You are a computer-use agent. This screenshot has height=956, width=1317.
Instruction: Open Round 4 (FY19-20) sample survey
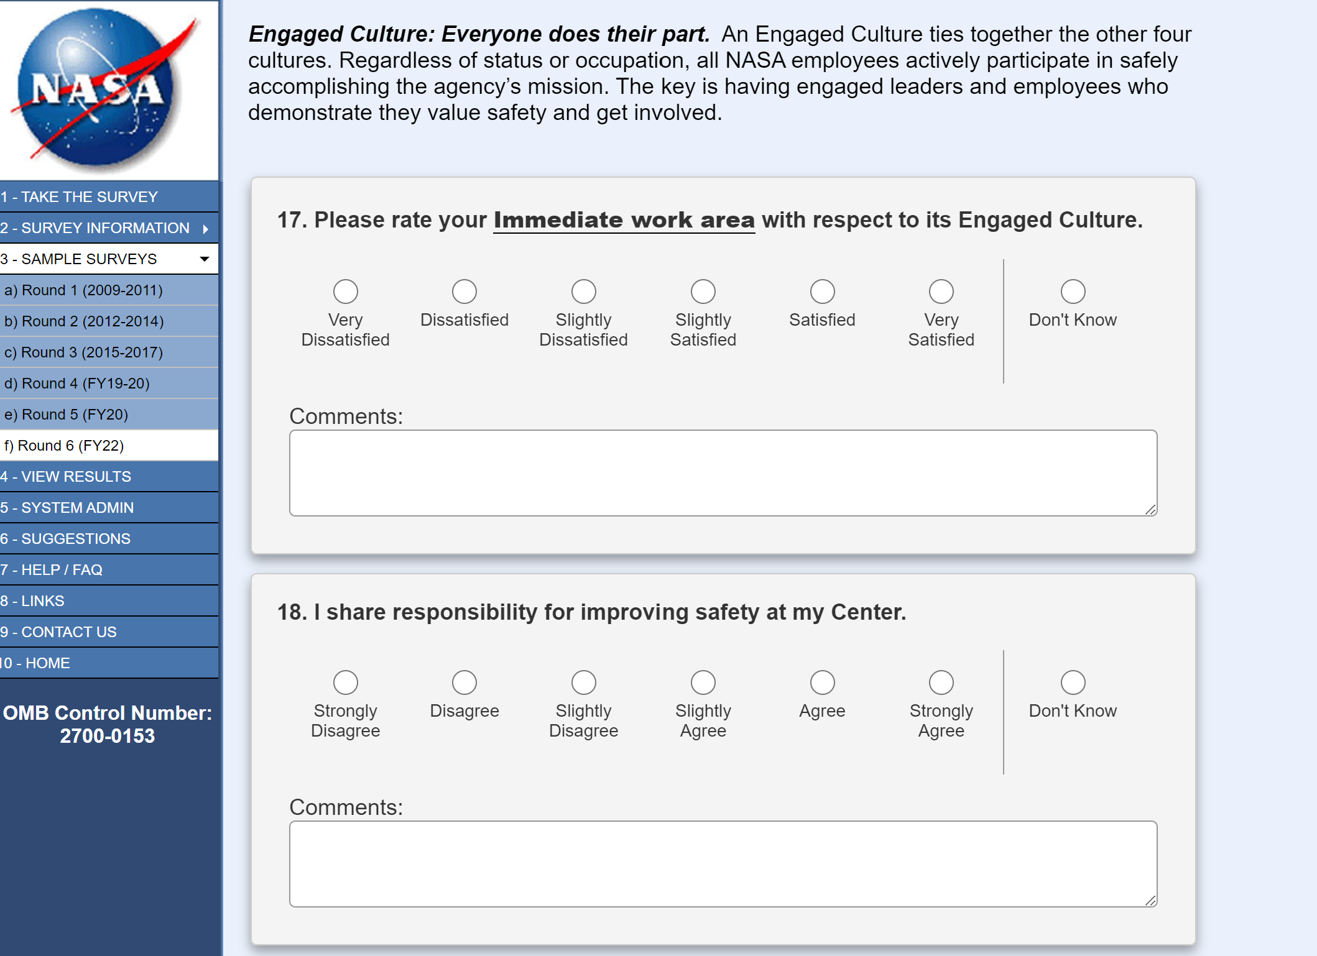77,384
